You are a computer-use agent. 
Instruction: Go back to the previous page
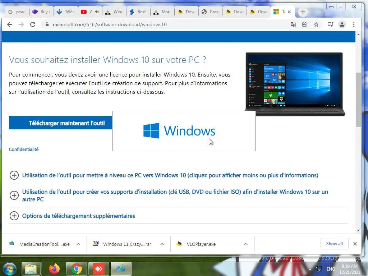[x=10, y=24]
